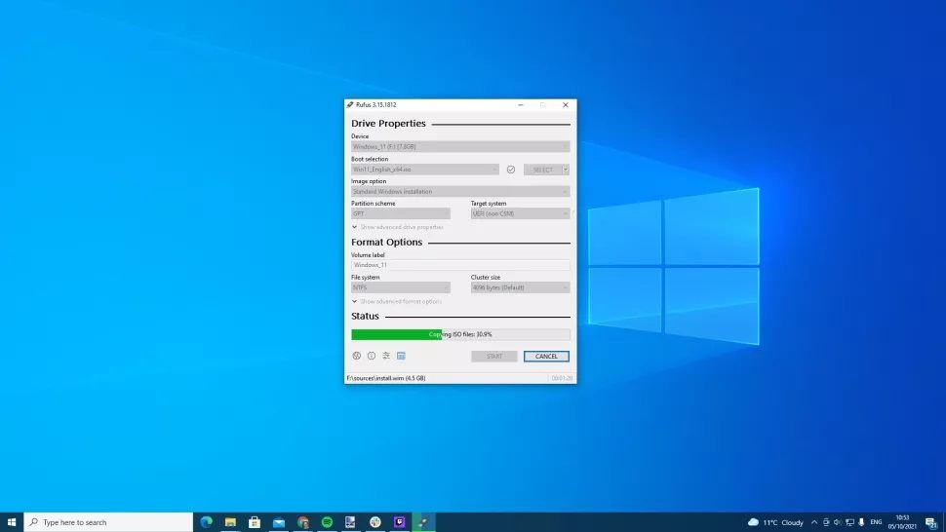The height and width of the screenshot is (532, 946).
Task: Show the Rufus log icon
Action: click(401, 356)
